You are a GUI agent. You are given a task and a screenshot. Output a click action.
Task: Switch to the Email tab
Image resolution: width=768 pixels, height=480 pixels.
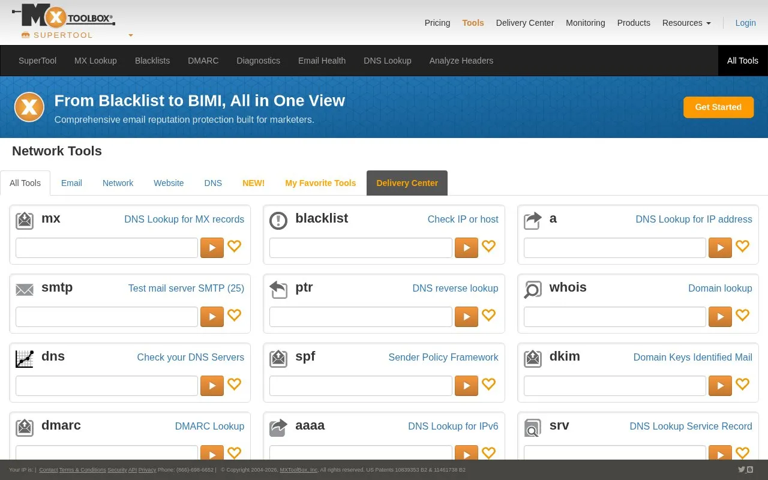point(71,183)
